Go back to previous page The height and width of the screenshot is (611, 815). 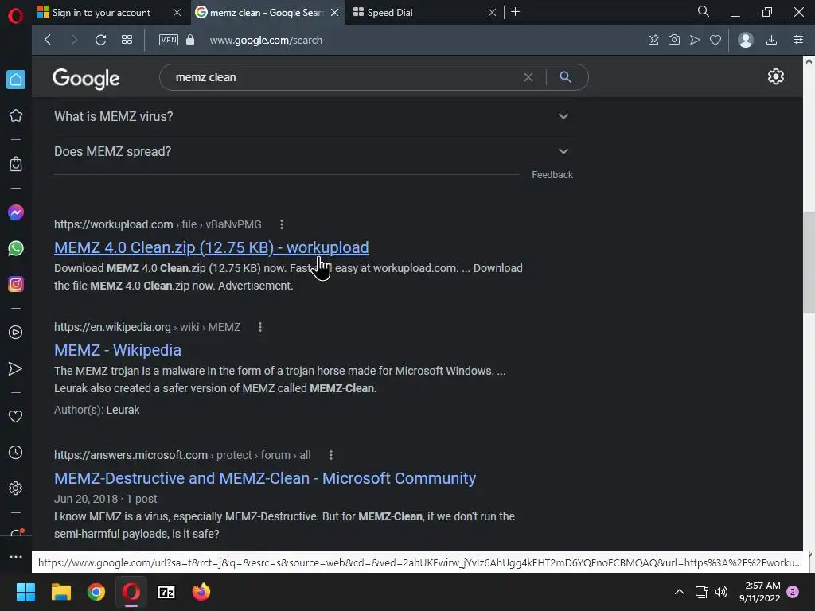pyautogui.click(x=47, y=40)
